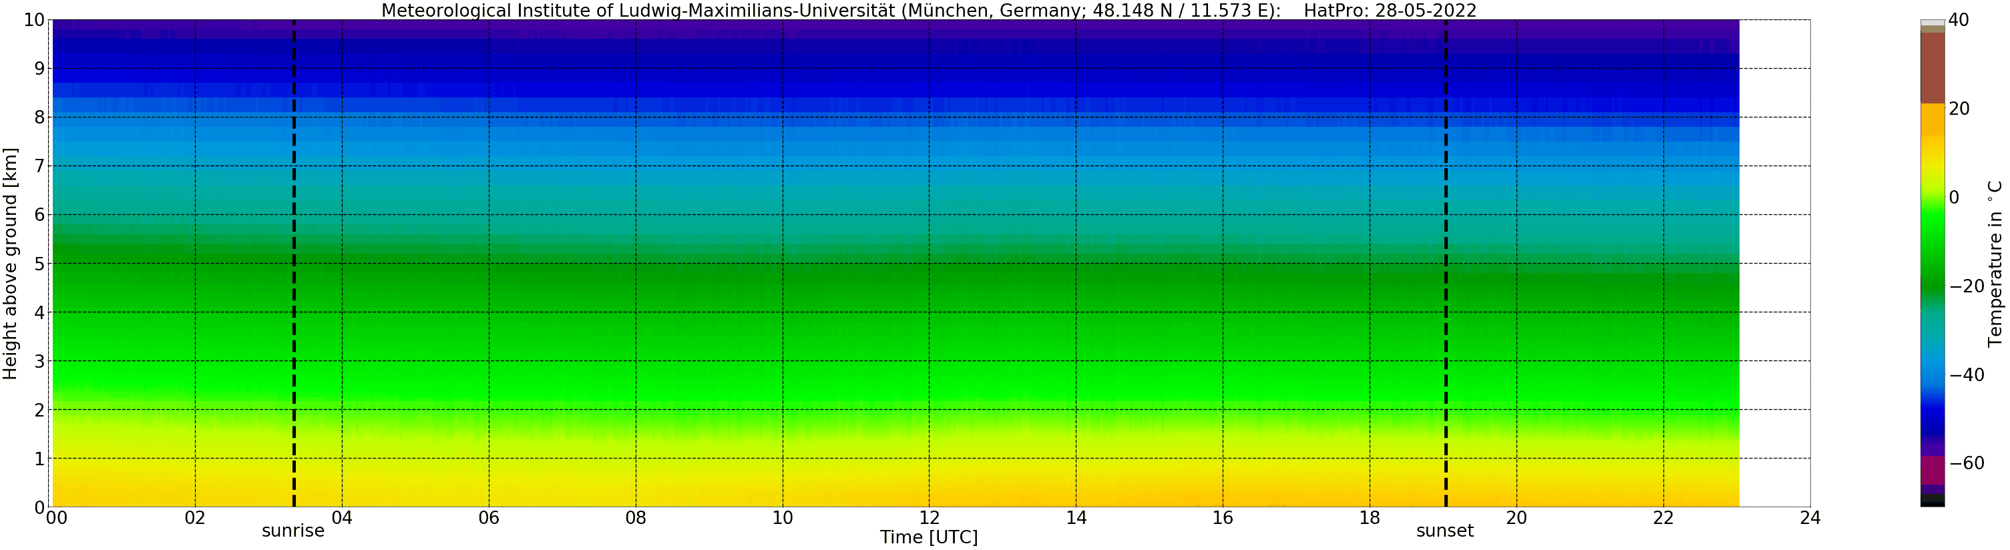Image resolution: width=2010 pixels, height=550 pixels.
Task: Click the time axis tick label '06'
Action: coord(488,517)
